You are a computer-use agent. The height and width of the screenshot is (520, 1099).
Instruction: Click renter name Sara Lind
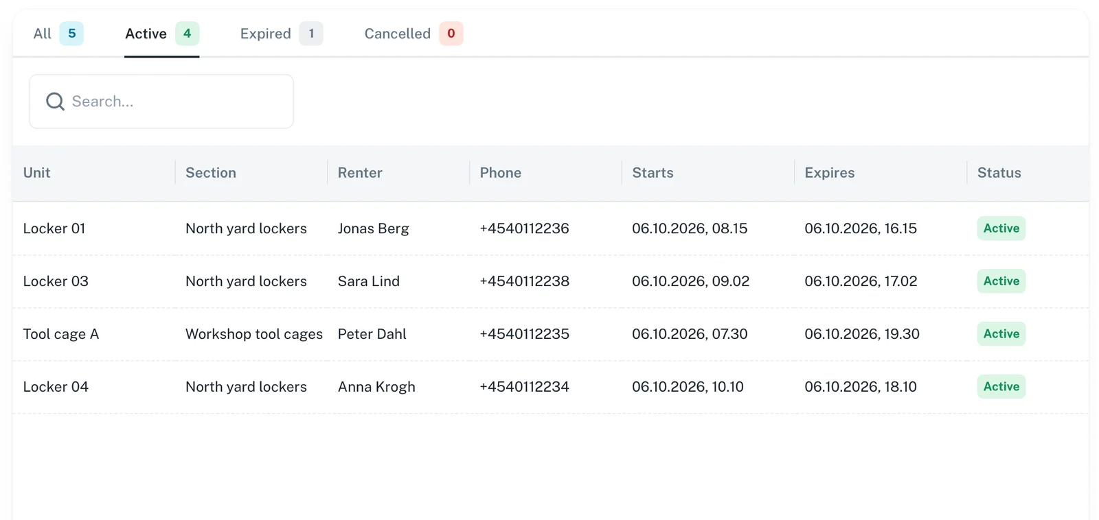click(x=369, y=281)
